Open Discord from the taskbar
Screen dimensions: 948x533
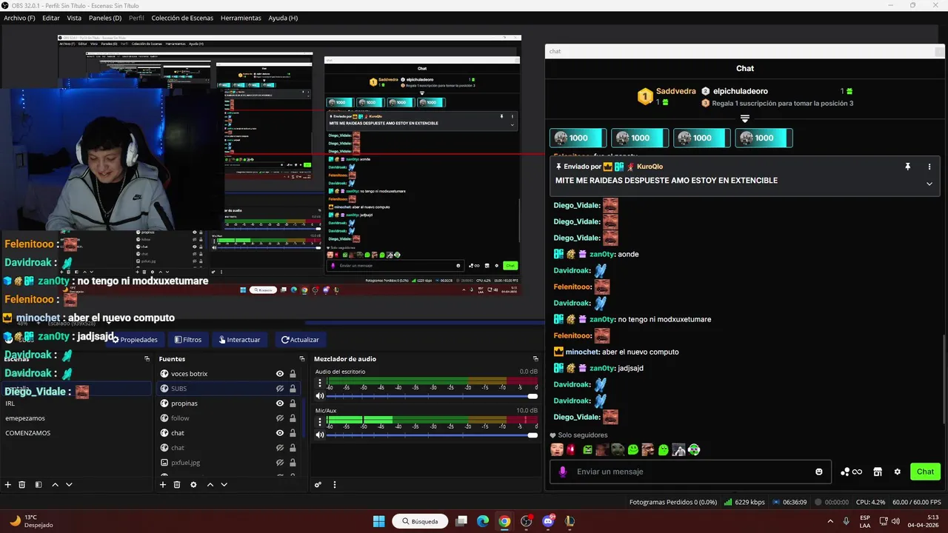[x=548, y=521]
